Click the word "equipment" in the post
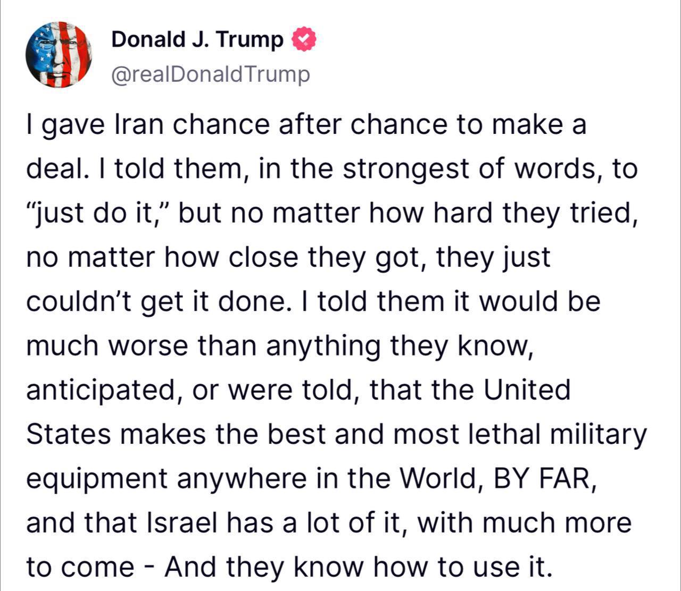Screen dimensions: 681x591 97,479
